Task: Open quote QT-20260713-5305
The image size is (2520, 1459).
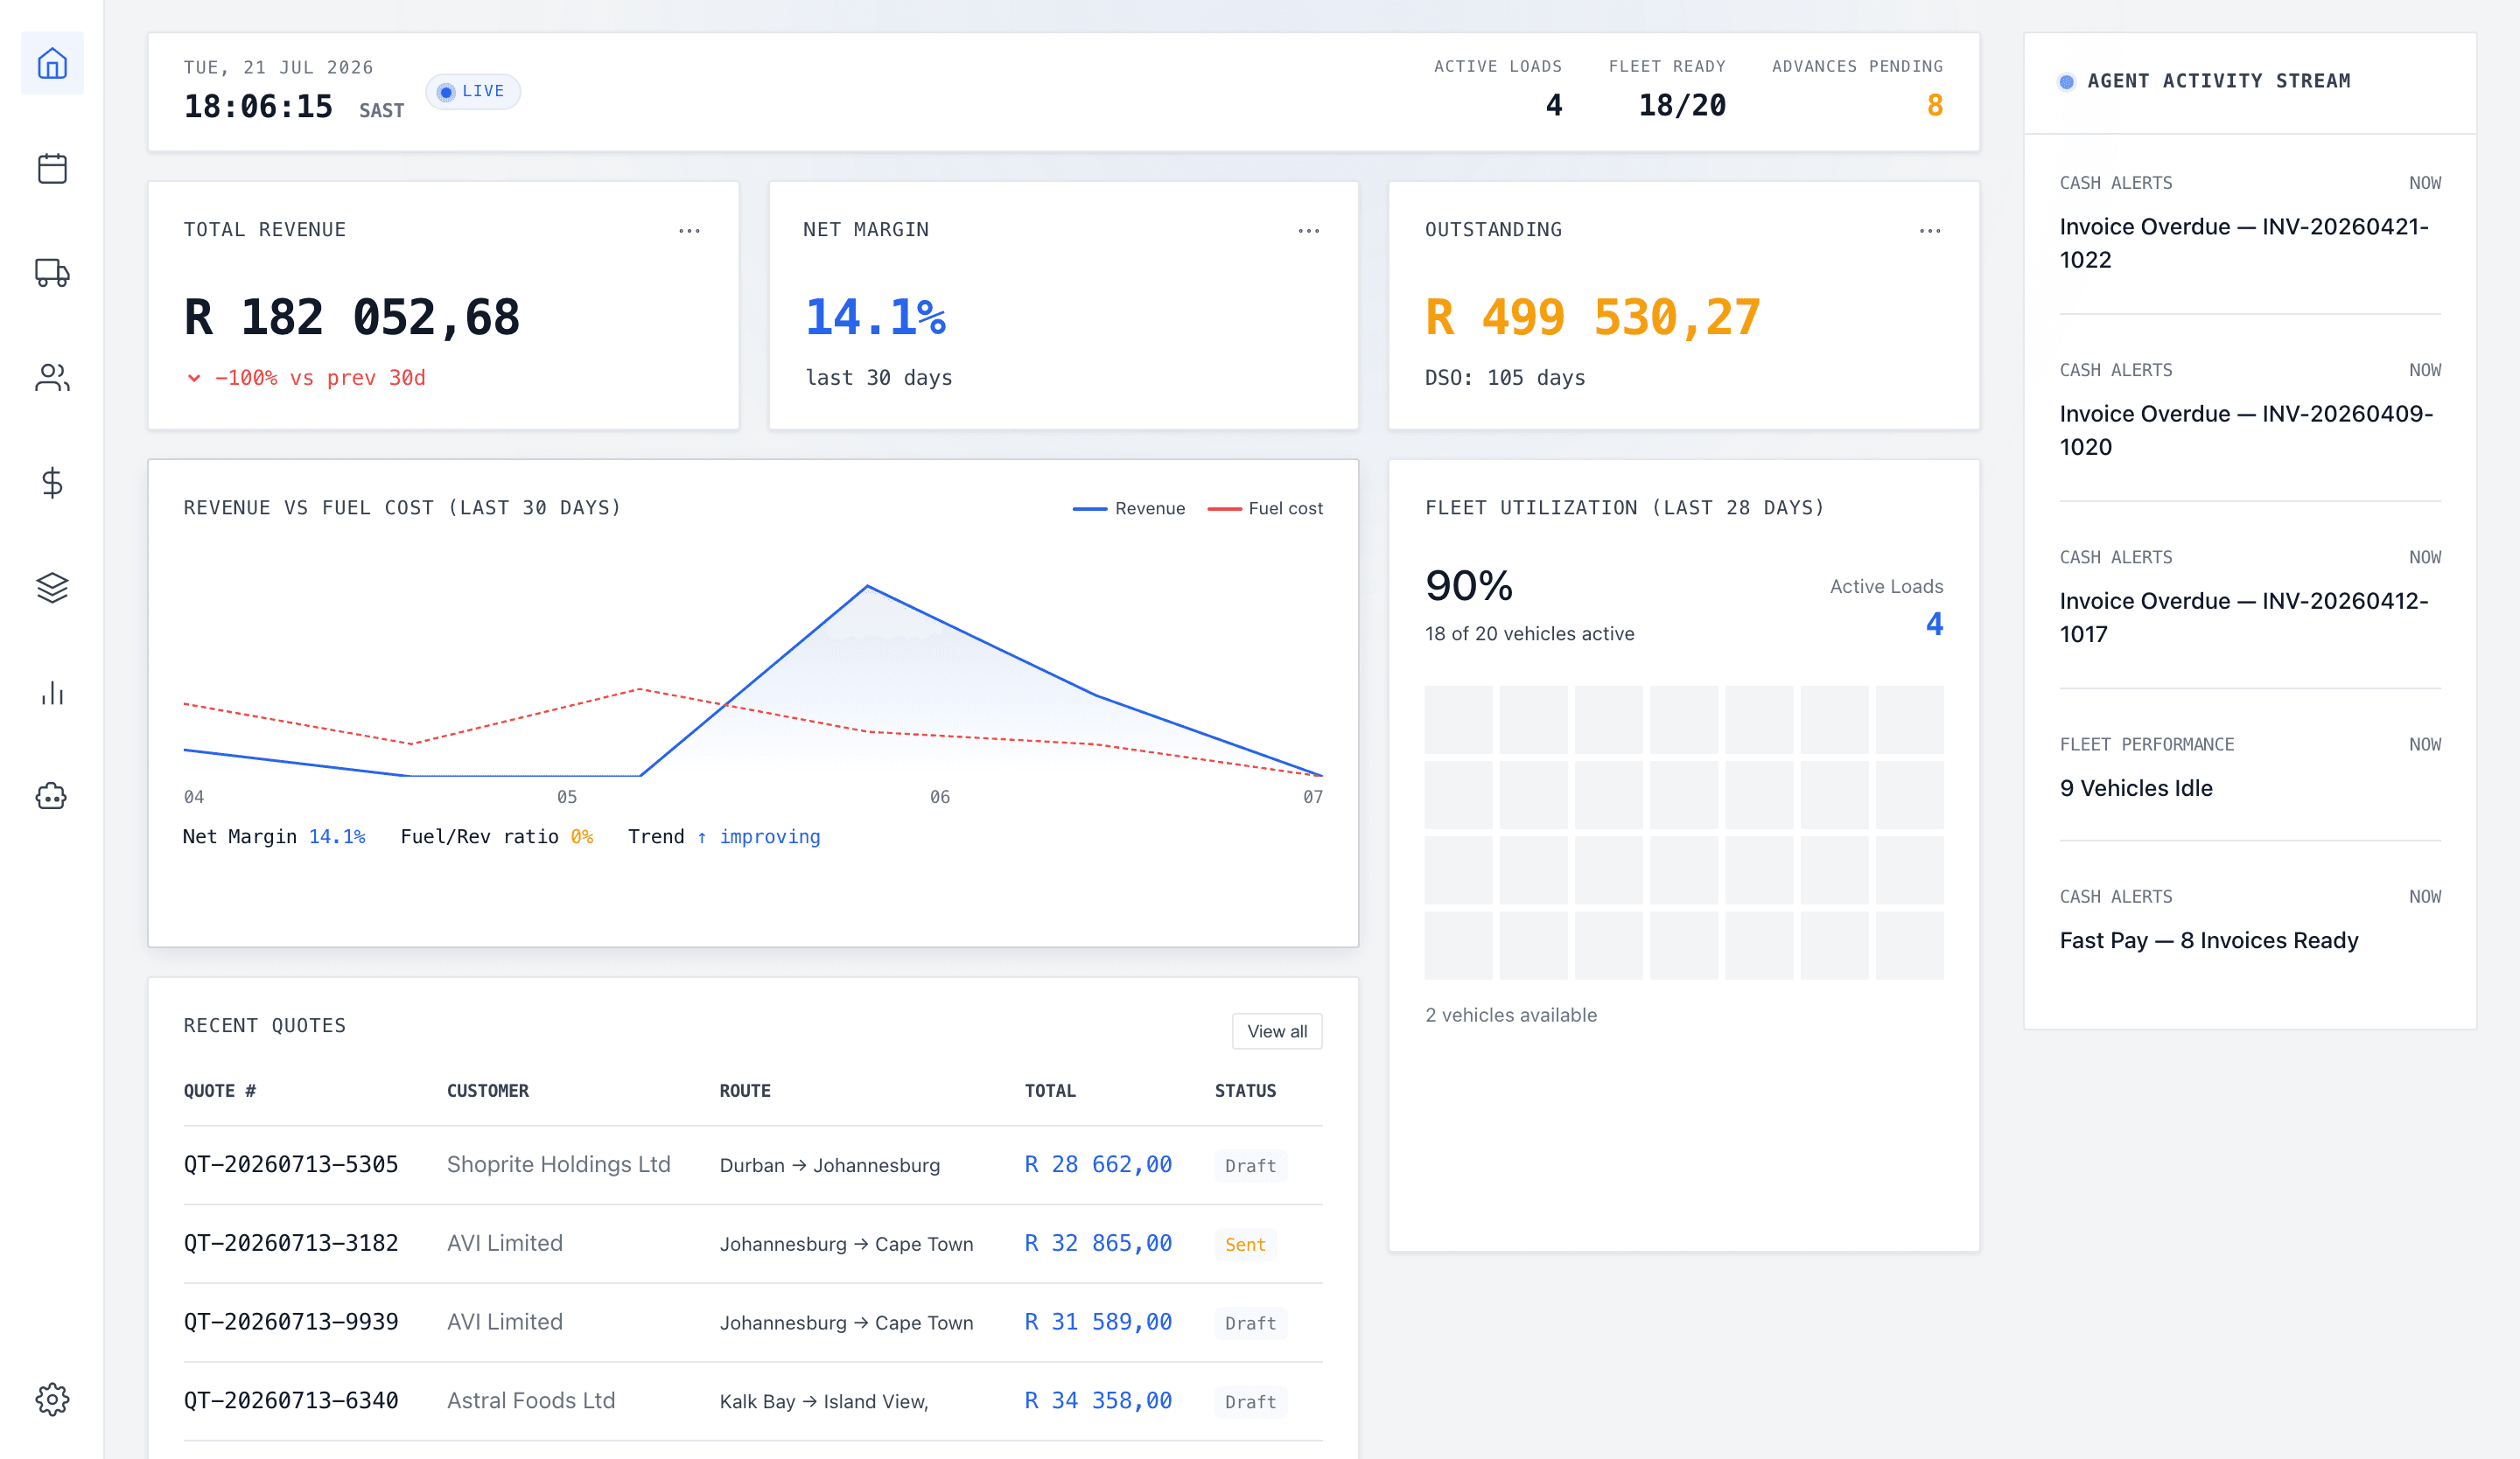Action: [x=291, y=1164]
